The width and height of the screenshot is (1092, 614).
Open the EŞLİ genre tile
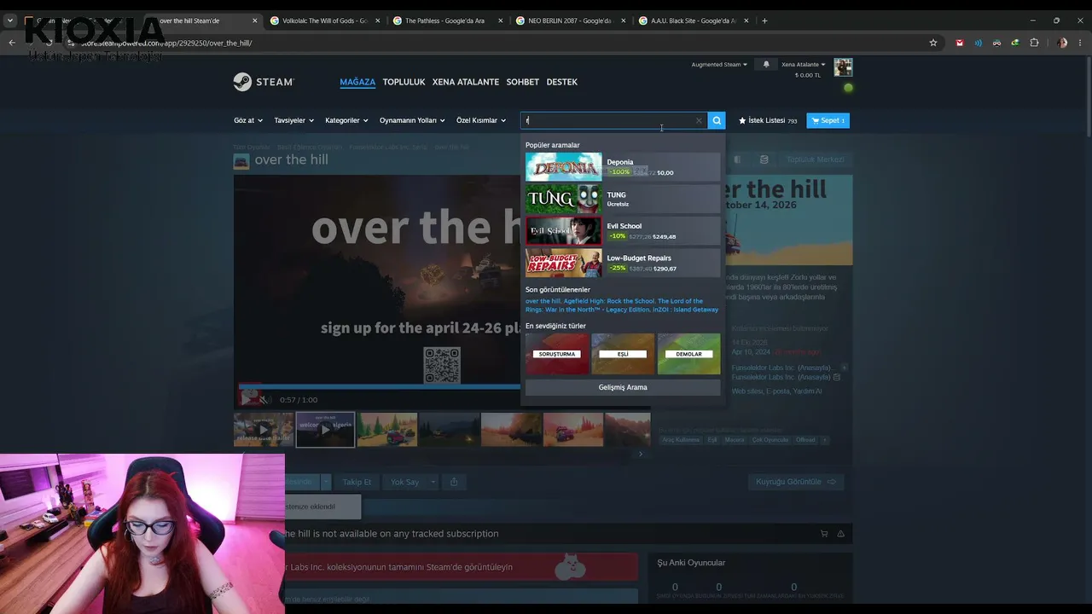point(623,354)
